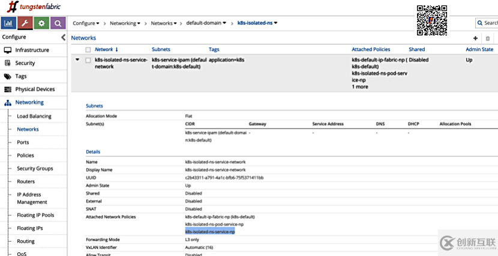Image resolution: width=498 pixels, height=256 pixels.
Task: Open Policies under Networking
Action: tap(25, 156)
